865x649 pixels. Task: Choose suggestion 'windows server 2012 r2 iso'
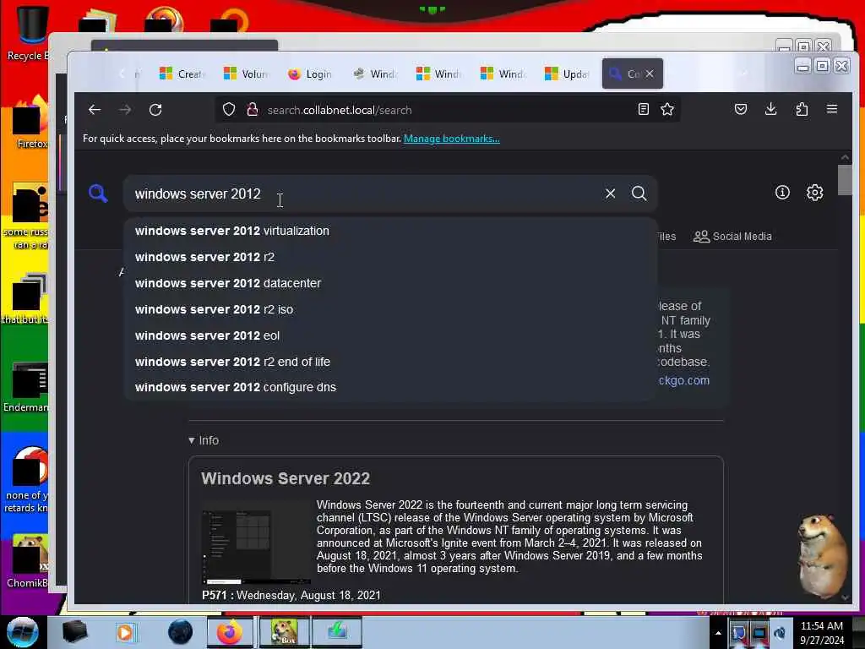(x=390, y=309)
